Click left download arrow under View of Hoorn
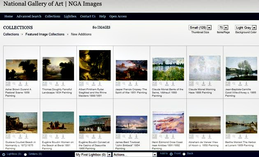Viewport: 259px width, 157px height. click(203, 136)
